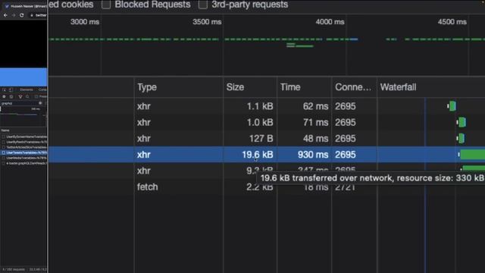This screenshot has height=273, width=485.
Task: Toggle the device toolbar icon in DevTools
Action: [11, 89]
